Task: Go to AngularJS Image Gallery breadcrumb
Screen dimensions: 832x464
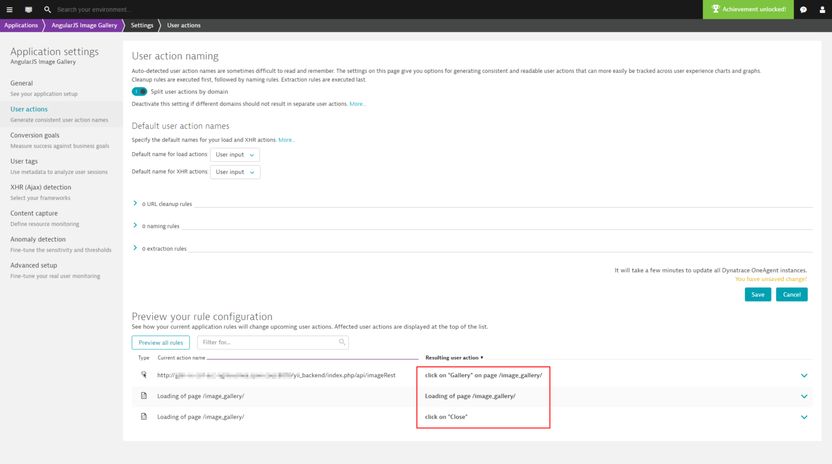Action: 84,25
